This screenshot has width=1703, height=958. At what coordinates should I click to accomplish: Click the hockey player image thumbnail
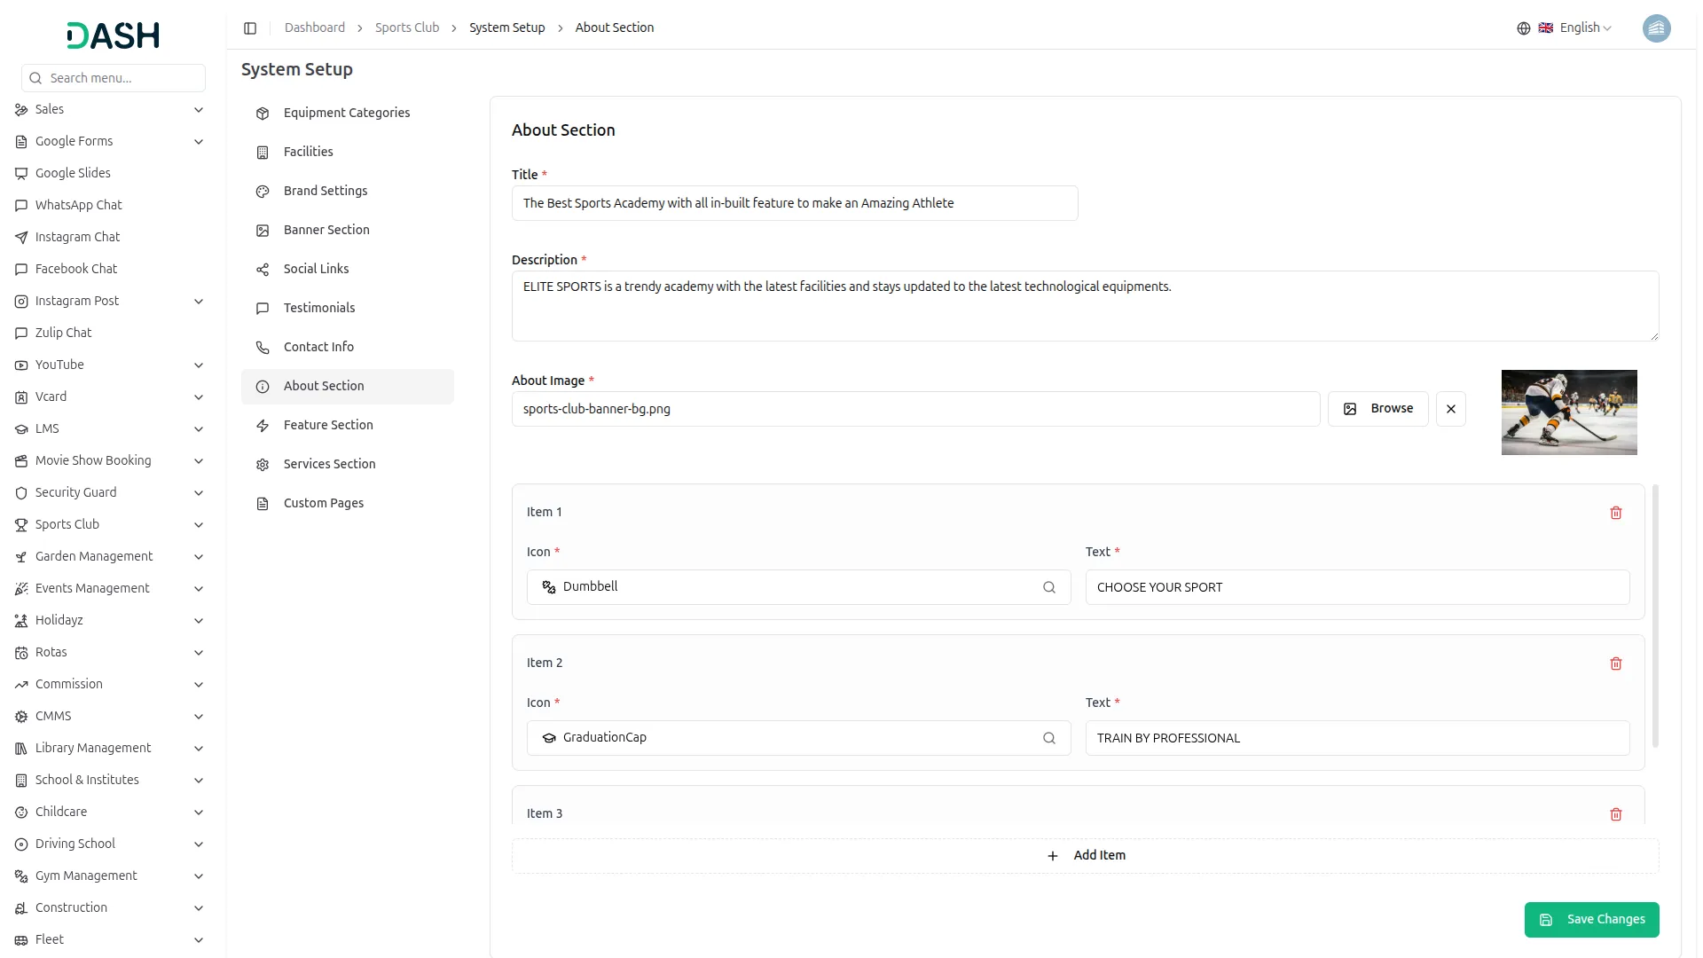click(x=1568, y=412)
